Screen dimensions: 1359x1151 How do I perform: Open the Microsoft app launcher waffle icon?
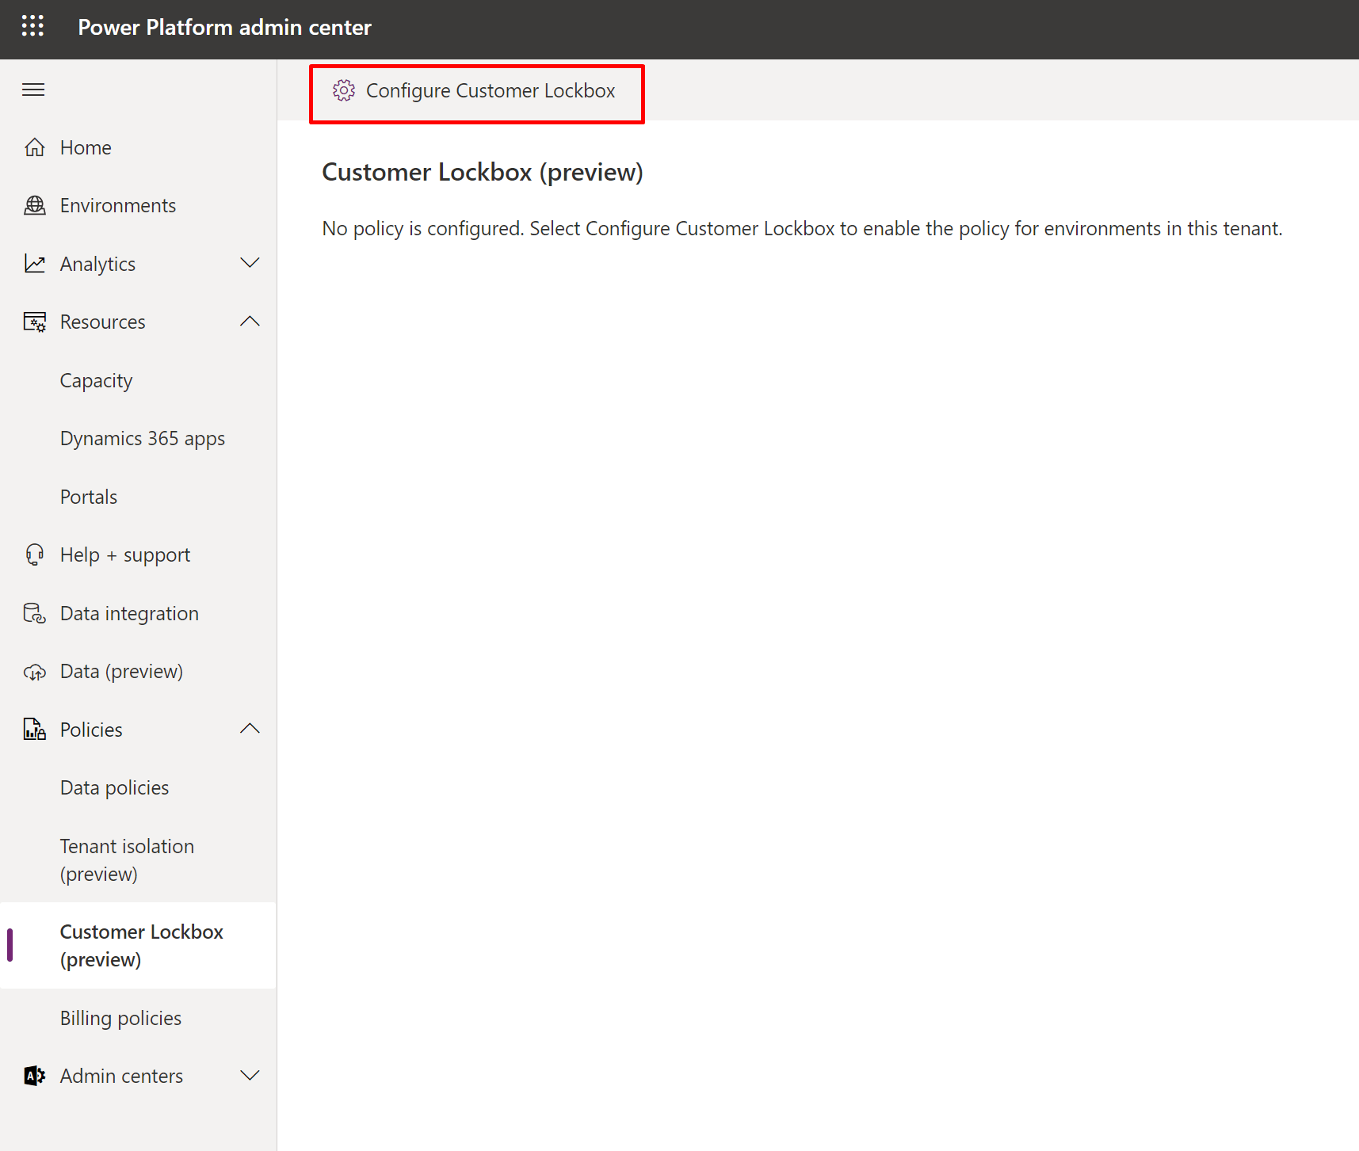(x=32, y=26)
